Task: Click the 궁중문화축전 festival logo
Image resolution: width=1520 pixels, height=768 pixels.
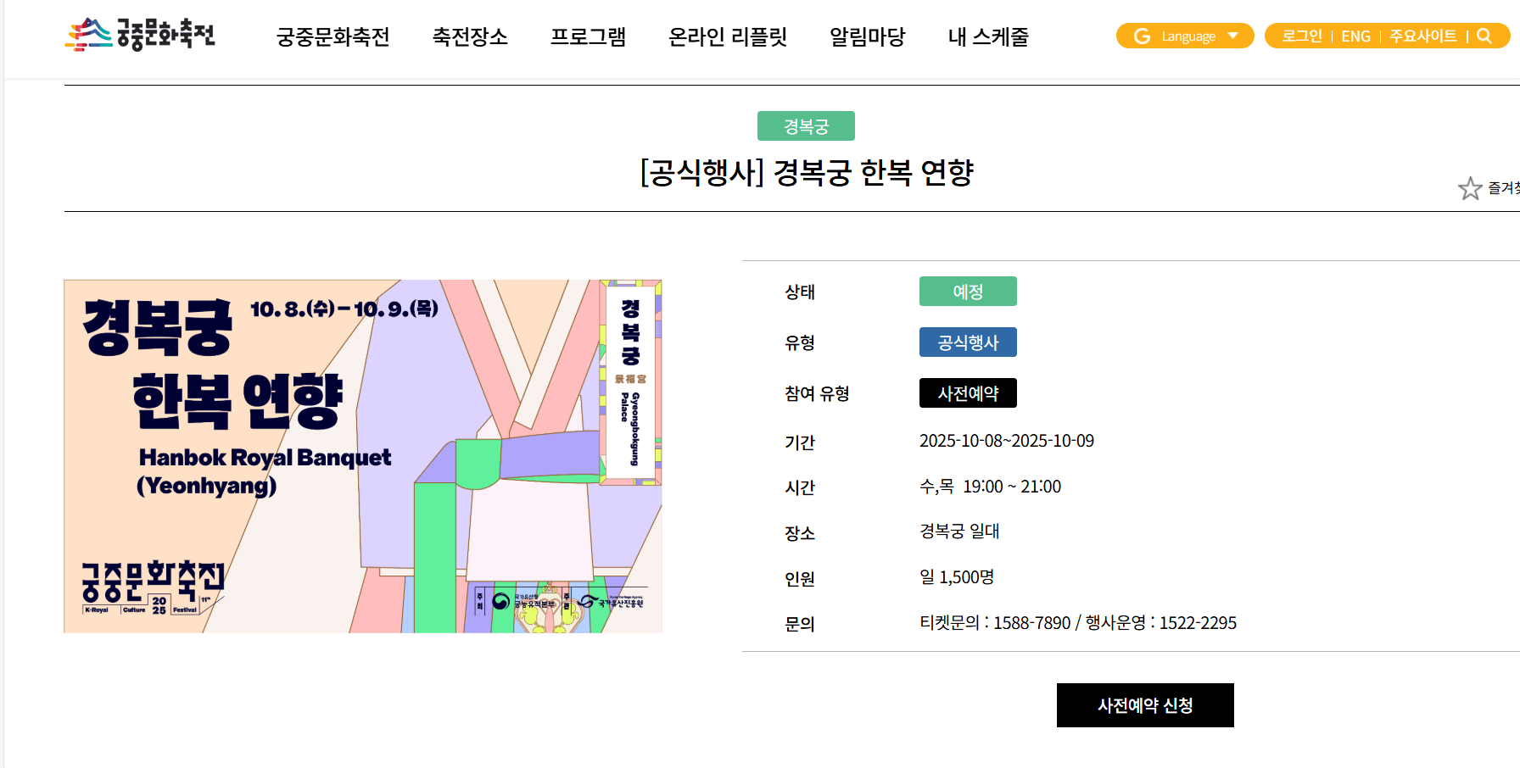Action: coord(138,35)
